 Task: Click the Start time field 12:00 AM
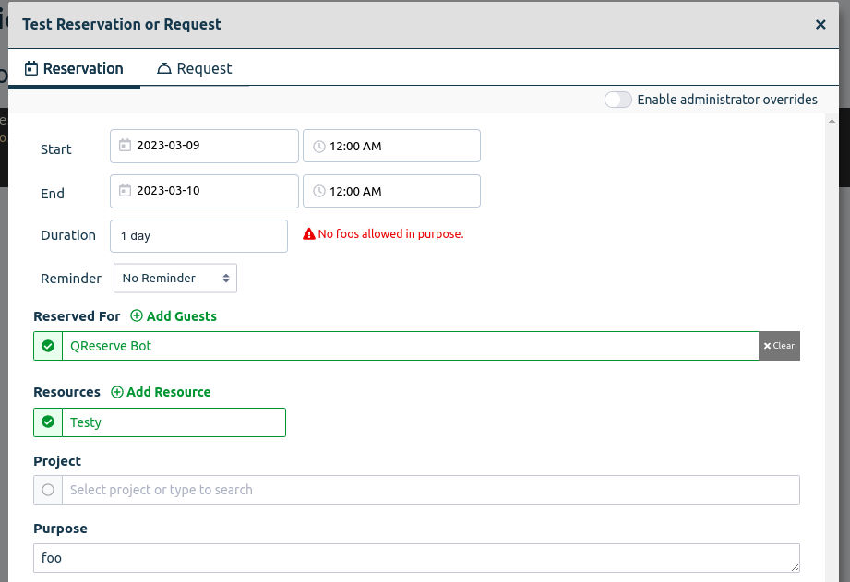click(391, 146)
